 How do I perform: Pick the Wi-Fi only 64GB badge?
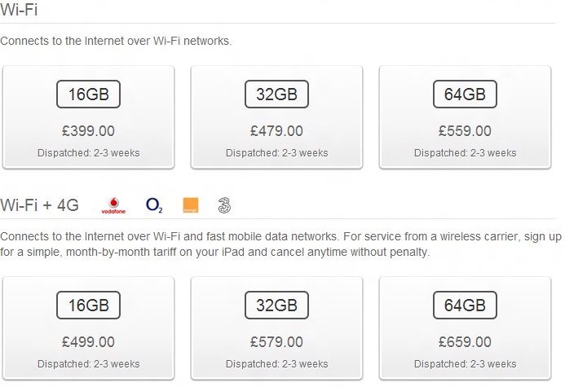pos(465,94)
